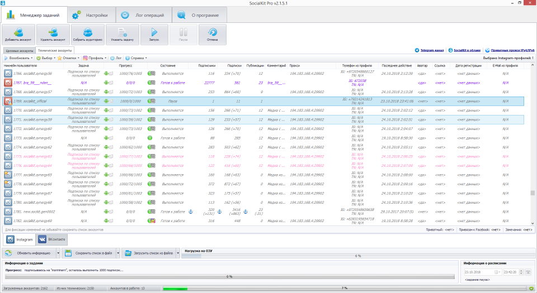
Task: Click Обновить информацию button
Action: click(x=29, y=253)
